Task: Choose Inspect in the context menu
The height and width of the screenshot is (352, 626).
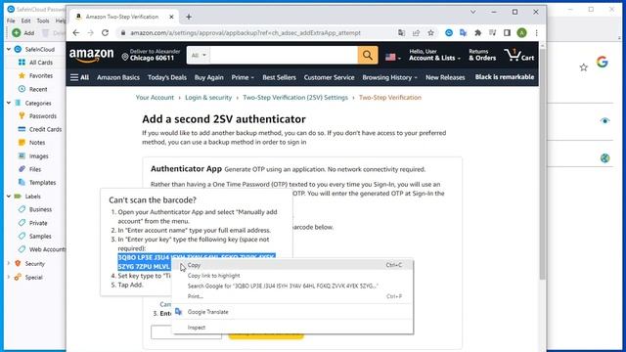Action: point(292,328)
